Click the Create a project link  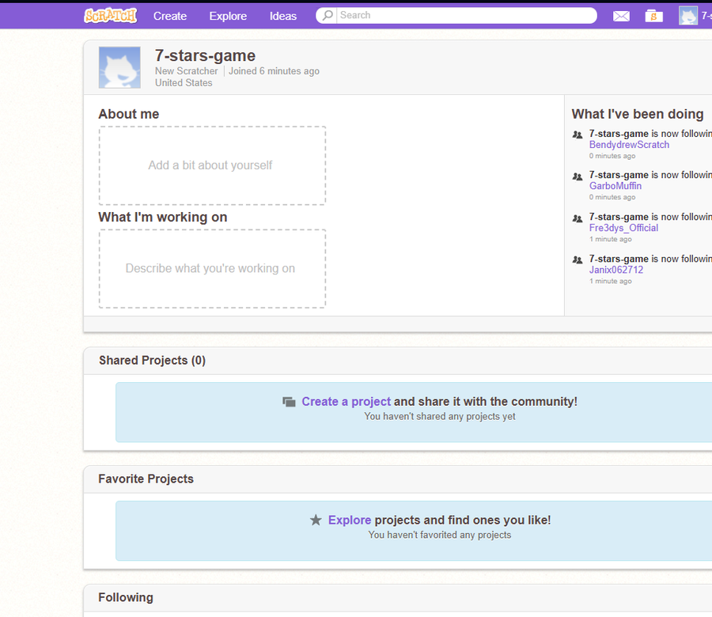(x=346, y=402)
